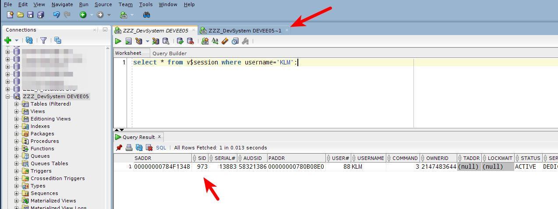Add a new connection with green plus
The width and height of the screenshot is (558, 209).
[x=8, y=40]
